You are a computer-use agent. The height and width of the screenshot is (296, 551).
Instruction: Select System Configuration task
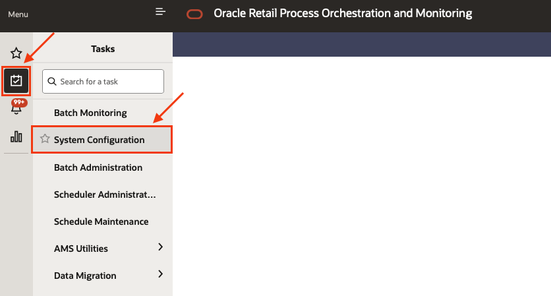(x=102, y=140)
